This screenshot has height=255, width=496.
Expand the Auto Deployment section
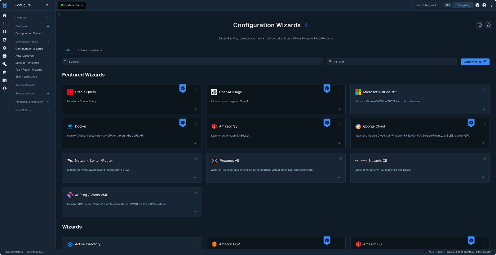[32, 85]
